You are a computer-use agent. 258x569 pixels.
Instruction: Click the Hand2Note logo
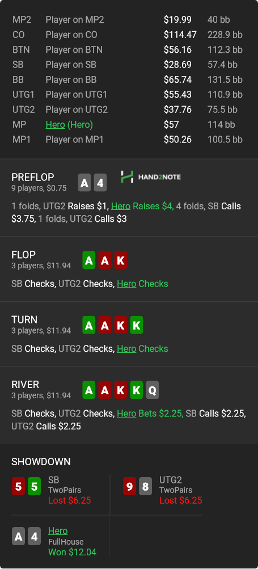tap(151, 177)
